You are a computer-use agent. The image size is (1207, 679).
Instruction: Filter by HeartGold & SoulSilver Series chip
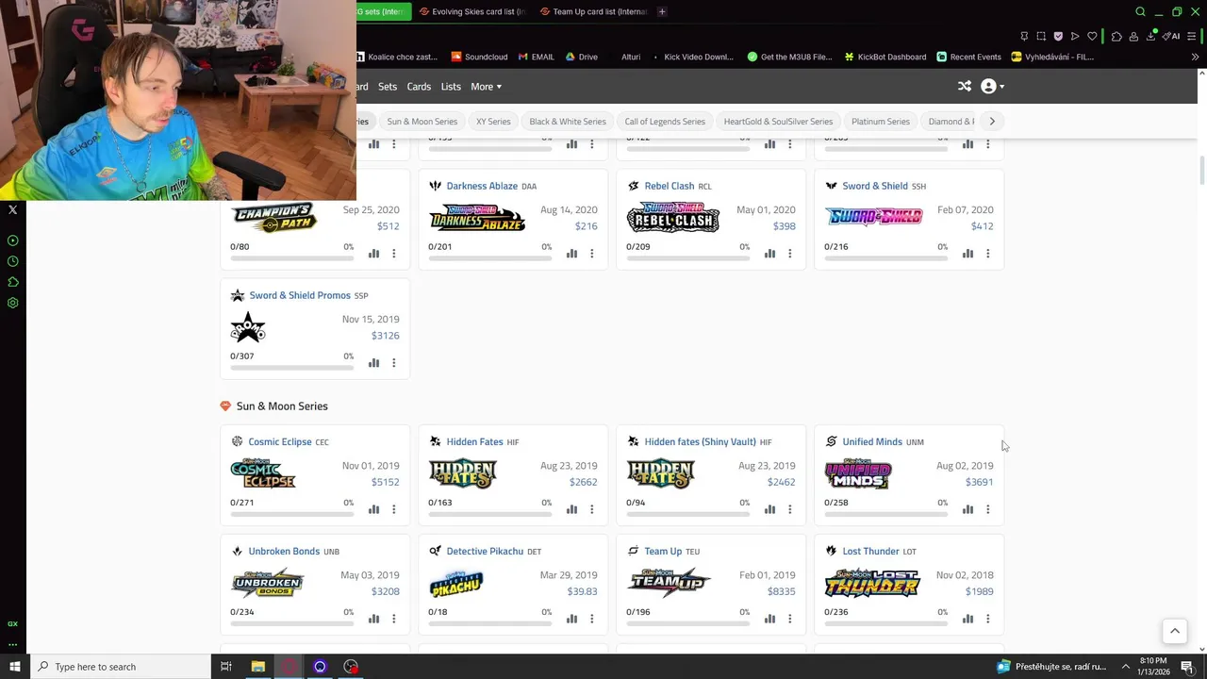778,122
